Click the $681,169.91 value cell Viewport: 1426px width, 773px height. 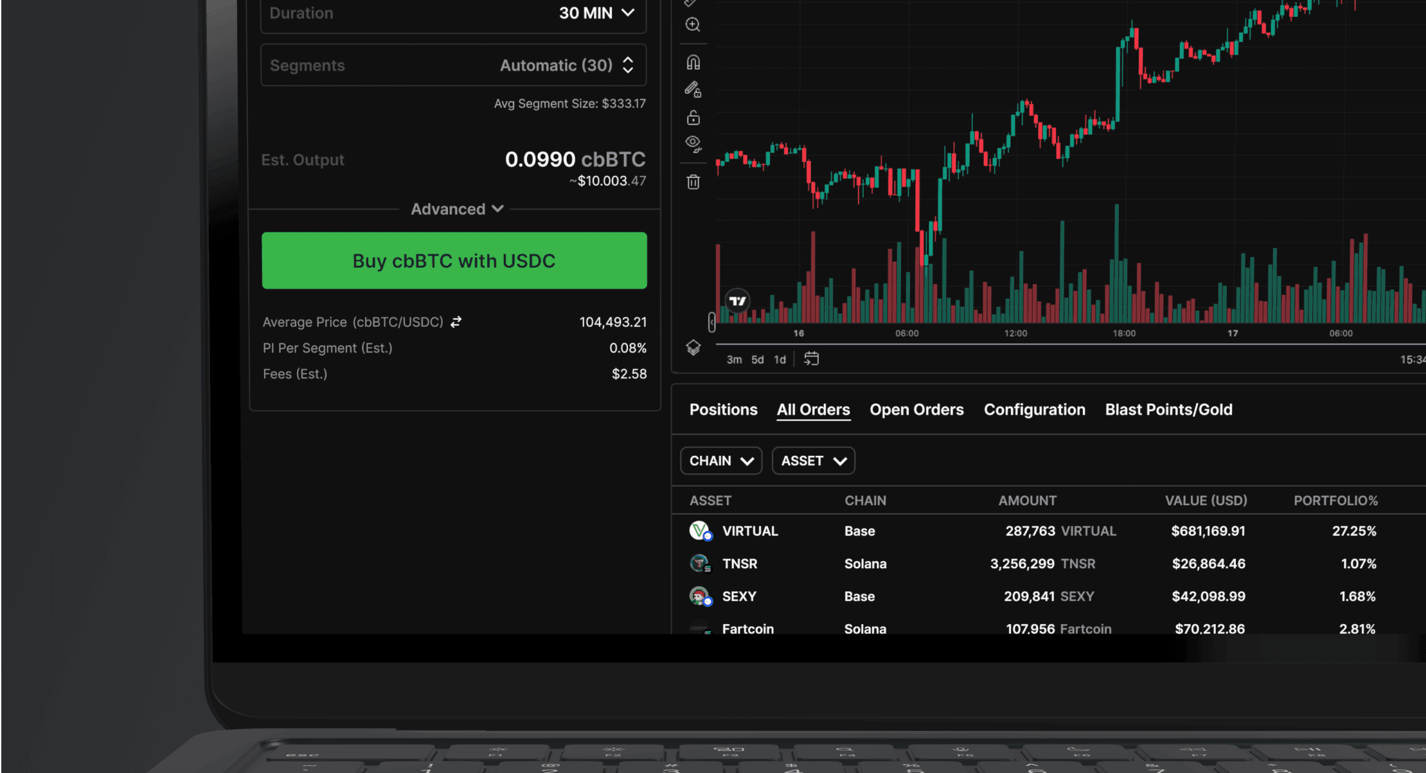point(1208,531)
